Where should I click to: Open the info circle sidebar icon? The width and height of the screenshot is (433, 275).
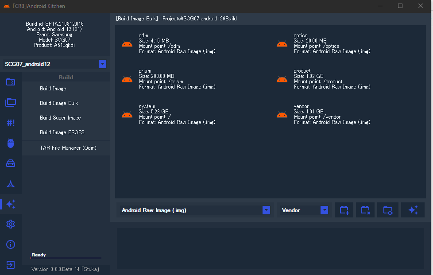[x=11, y=244]
